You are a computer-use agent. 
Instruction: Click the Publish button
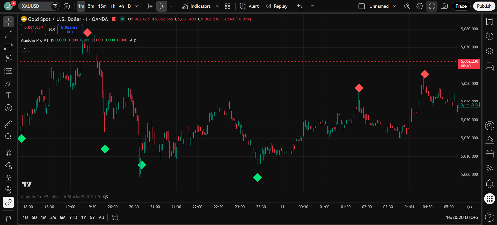point(484,6)
